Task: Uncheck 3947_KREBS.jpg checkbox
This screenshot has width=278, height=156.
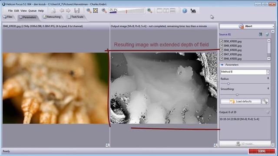Action: click(221, 54)
